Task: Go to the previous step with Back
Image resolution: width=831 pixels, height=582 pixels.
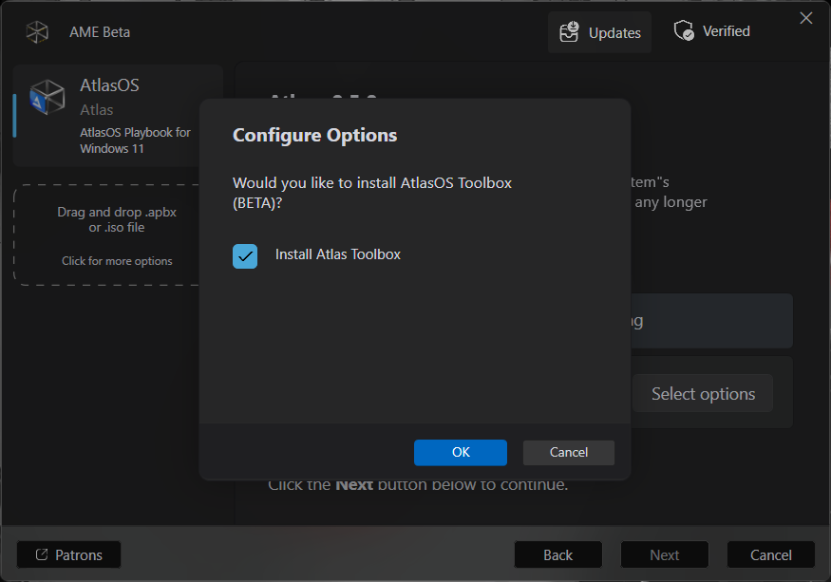Action: tap(557, 554)
